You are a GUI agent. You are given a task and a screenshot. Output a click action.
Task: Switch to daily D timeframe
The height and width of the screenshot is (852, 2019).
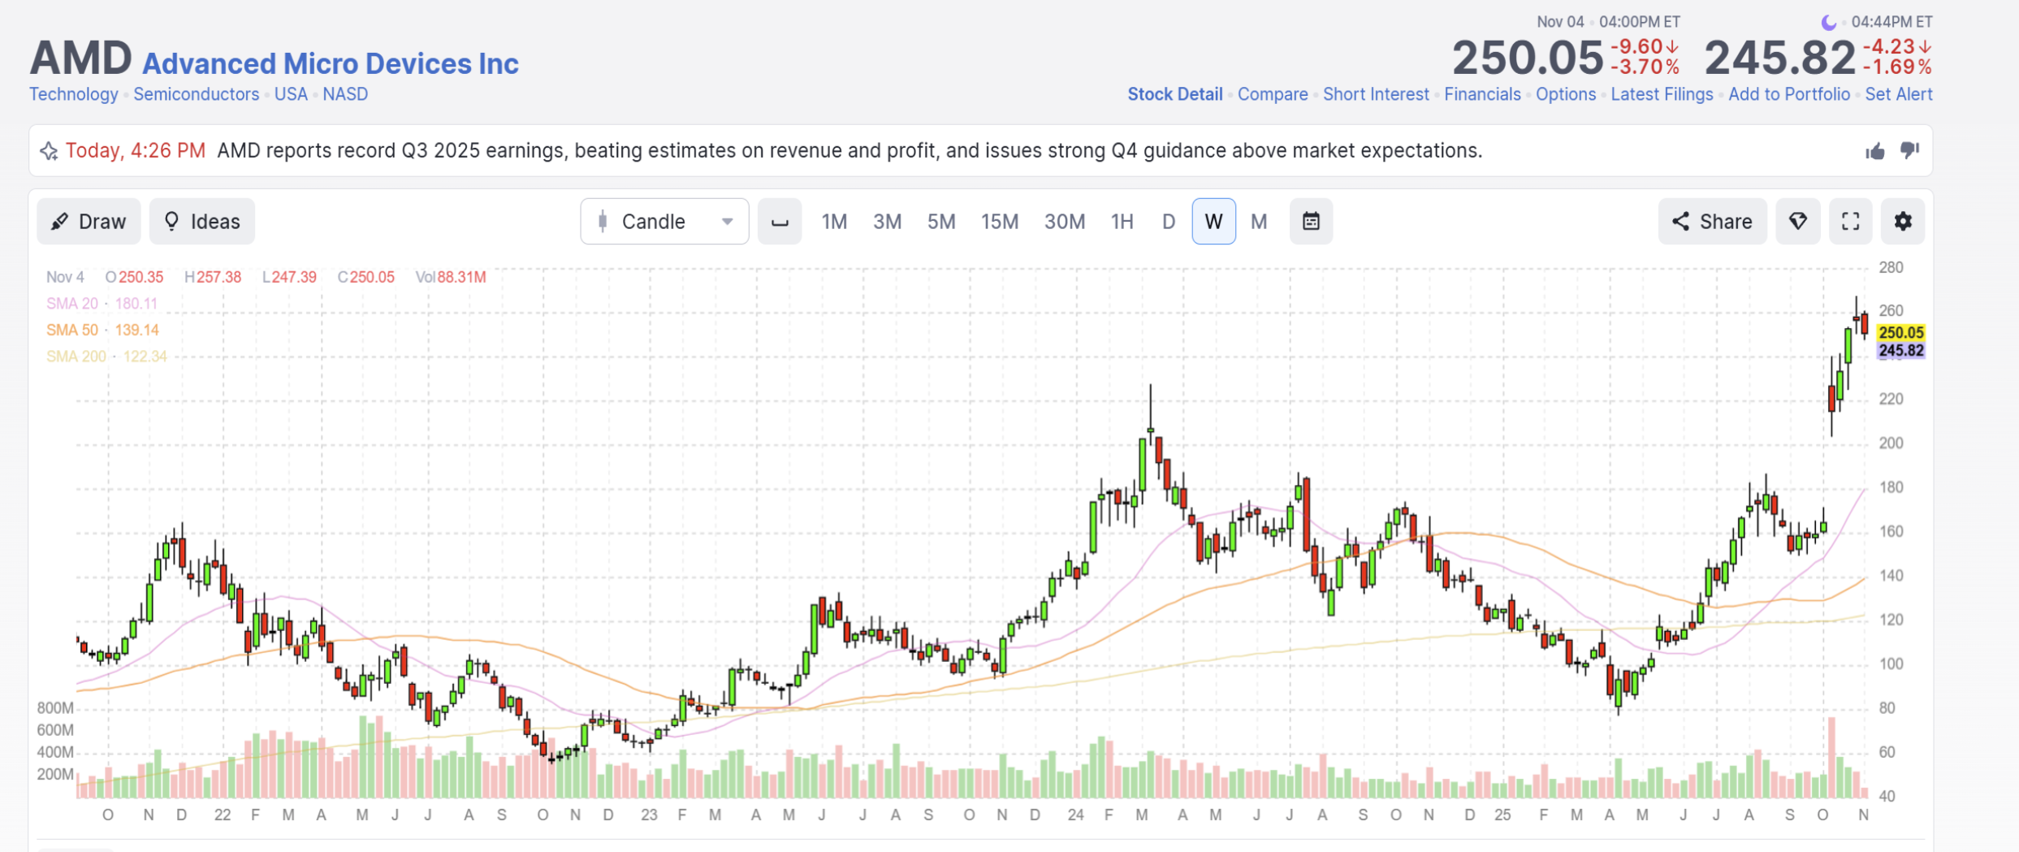pos(1168,221)
